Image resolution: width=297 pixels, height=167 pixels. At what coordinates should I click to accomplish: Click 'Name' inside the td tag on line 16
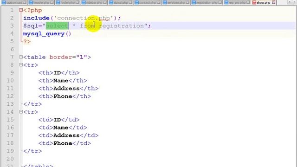point(61,128)
